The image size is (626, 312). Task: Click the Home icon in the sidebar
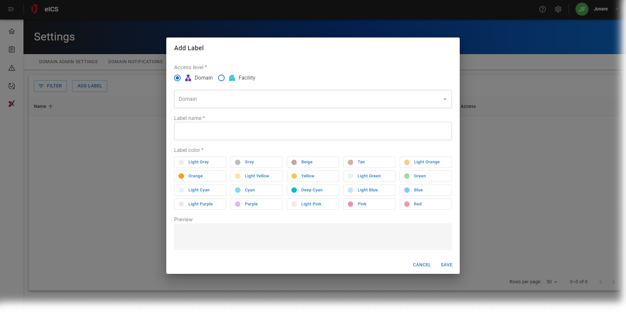[x=12, y=31]
